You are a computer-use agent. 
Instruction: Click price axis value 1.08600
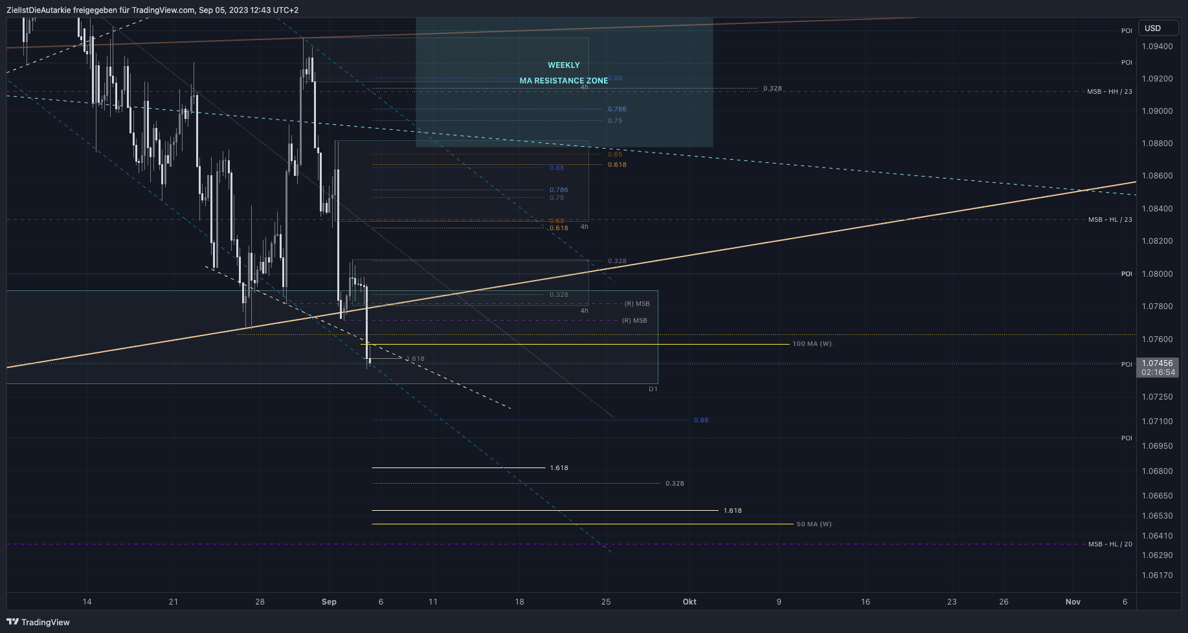pyautogui.click(x=1158, y=176)
